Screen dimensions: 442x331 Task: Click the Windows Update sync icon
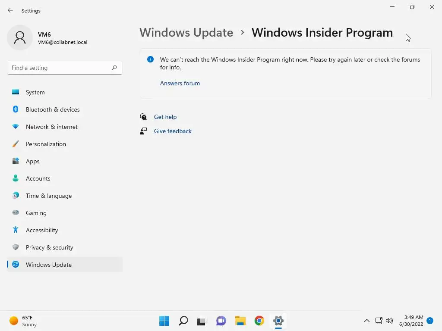pyautogui.click(x=16, y=264)
